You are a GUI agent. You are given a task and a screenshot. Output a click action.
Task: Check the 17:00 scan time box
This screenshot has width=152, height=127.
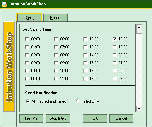(x=85, y=79)
